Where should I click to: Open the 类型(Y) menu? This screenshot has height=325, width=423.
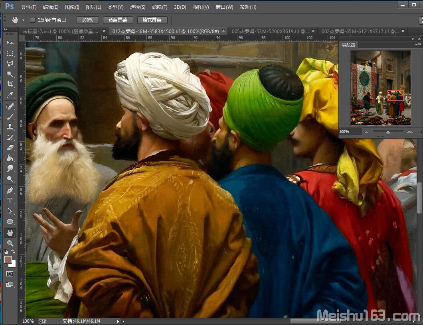115,7
